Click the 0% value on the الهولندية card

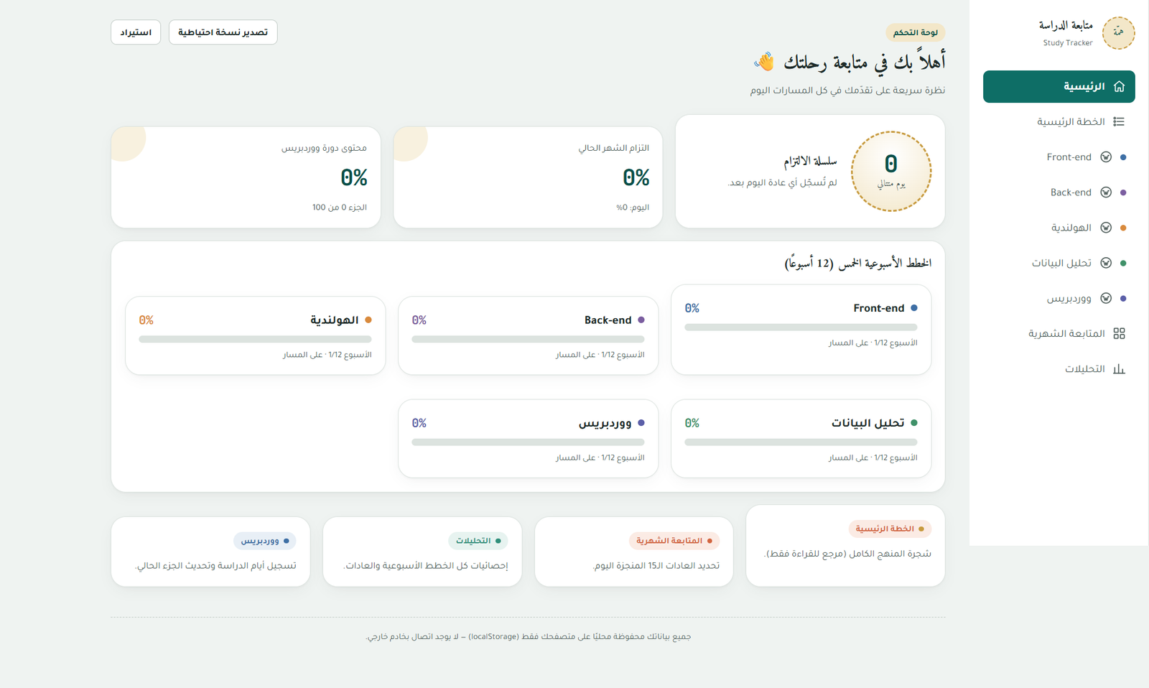click(x=146, y=320)
